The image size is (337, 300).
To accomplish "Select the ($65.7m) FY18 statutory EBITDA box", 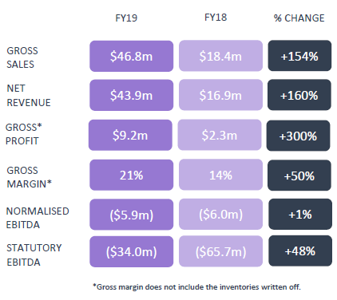I will point(220,251).
